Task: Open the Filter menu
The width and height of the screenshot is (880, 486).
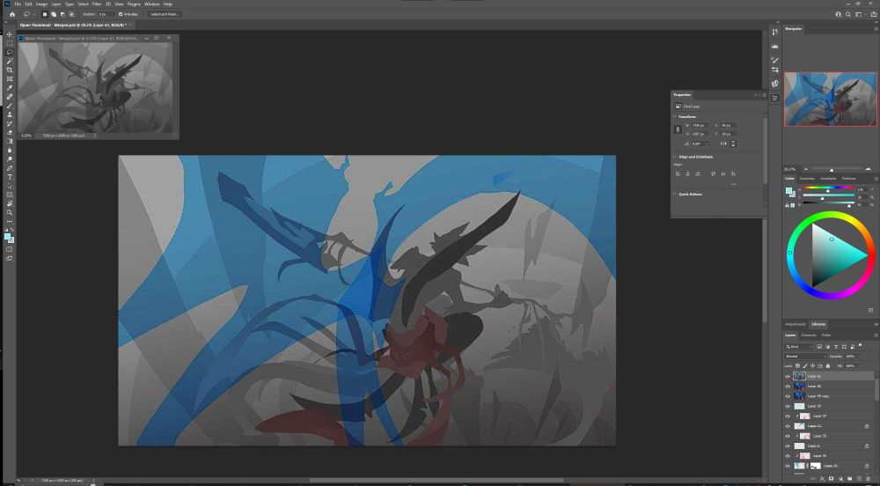Action: point(97,4)
